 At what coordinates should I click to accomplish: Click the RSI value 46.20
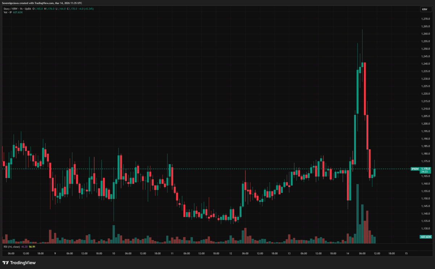click(x=25, y=247)
